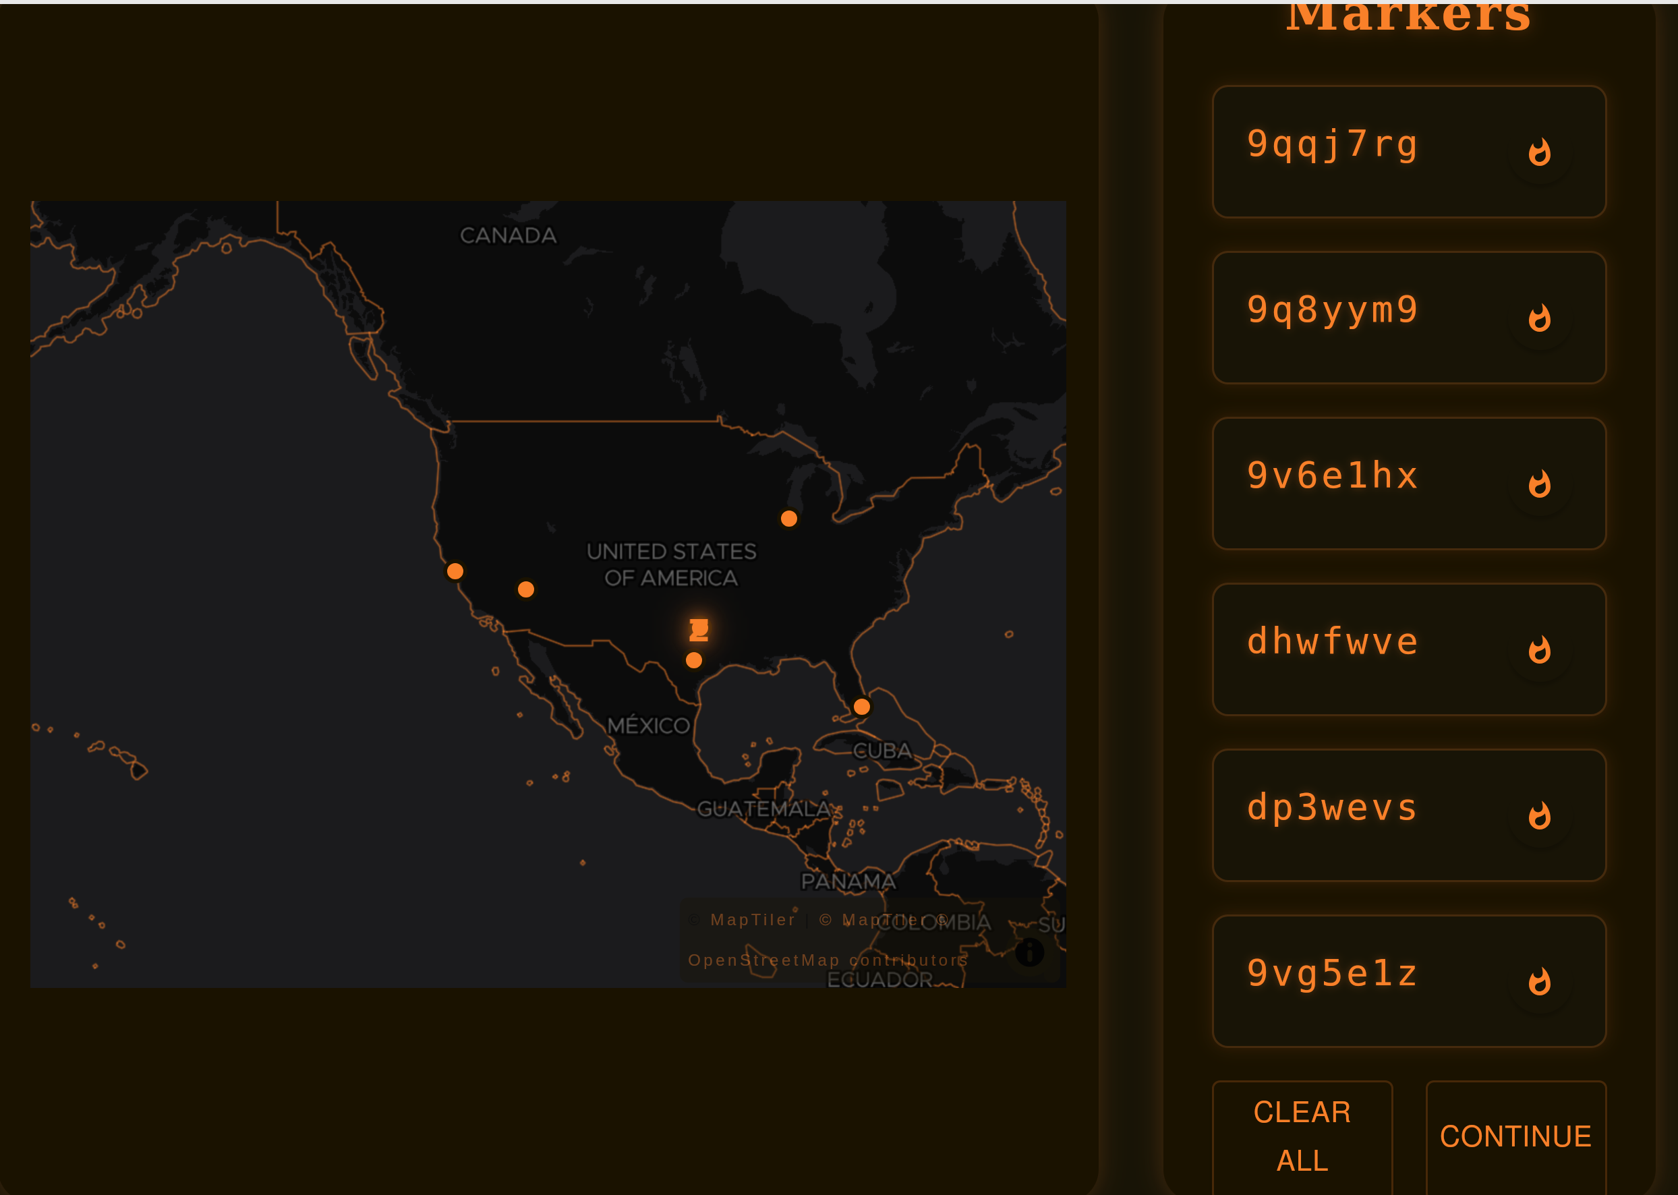Open the MapTiler attribution link
The width and height of the screenshot is (1678, 1195).
pyautogui.click(x=753, y=920)
